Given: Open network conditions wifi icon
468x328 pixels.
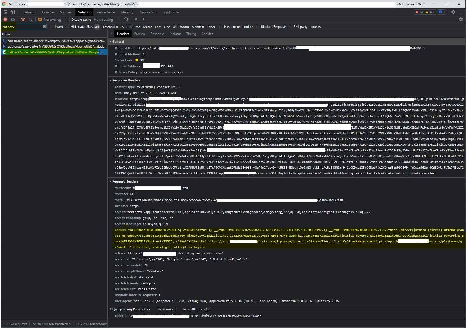Looking at the screenshot, I should 126,20.
